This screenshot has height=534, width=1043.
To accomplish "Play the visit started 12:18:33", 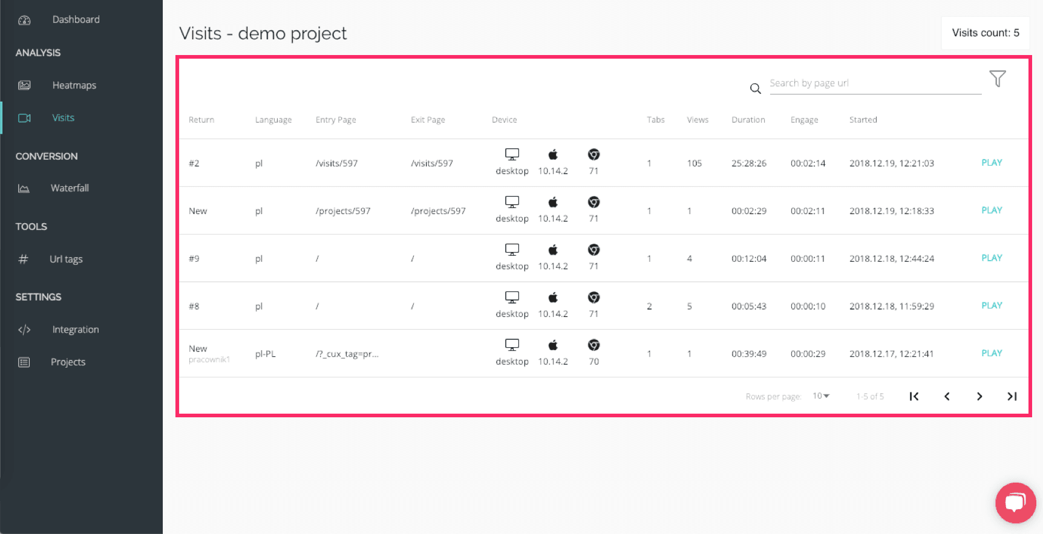I will tap(992, 210).
